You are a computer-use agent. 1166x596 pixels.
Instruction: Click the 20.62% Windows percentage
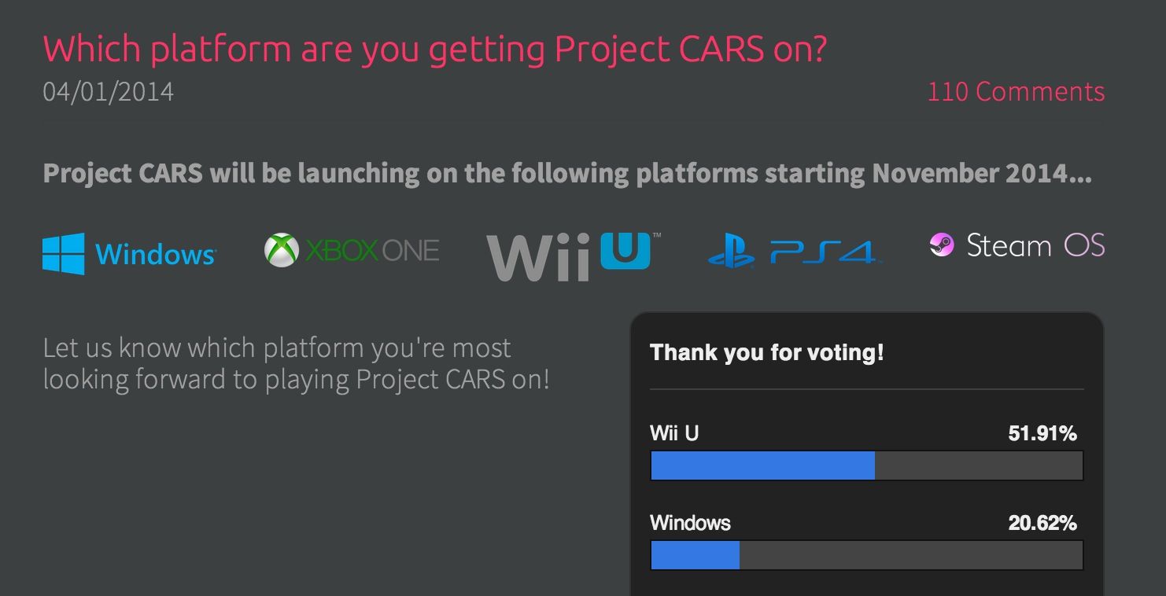coord(1042,523)
